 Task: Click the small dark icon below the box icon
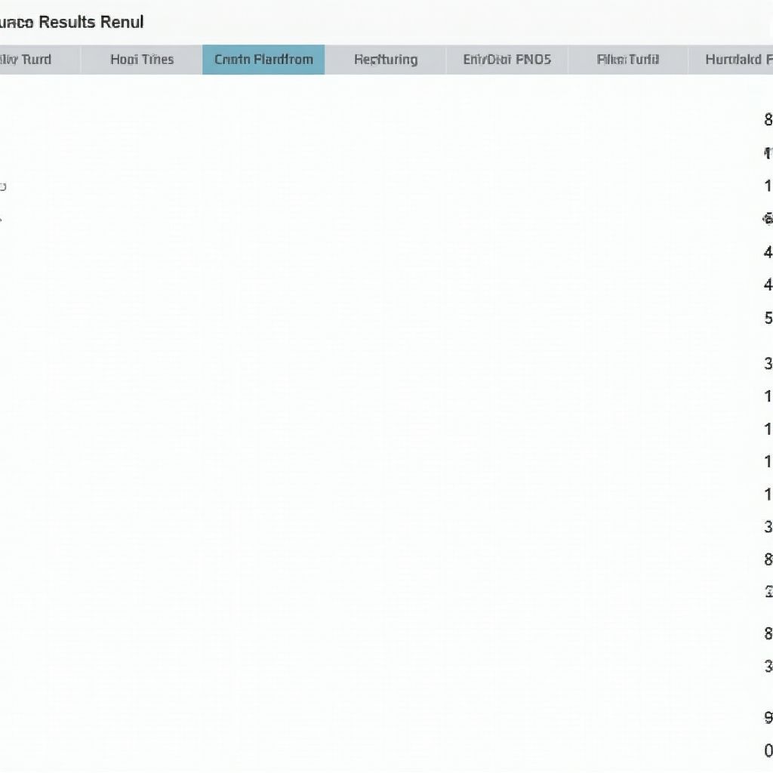(x=1, y=219)
